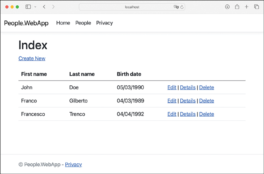View Details for Franco Gilberto

[x=188, y=101]
